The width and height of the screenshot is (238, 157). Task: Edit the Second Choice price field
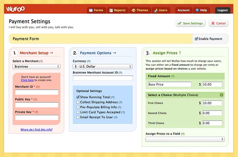click(212, 113)
